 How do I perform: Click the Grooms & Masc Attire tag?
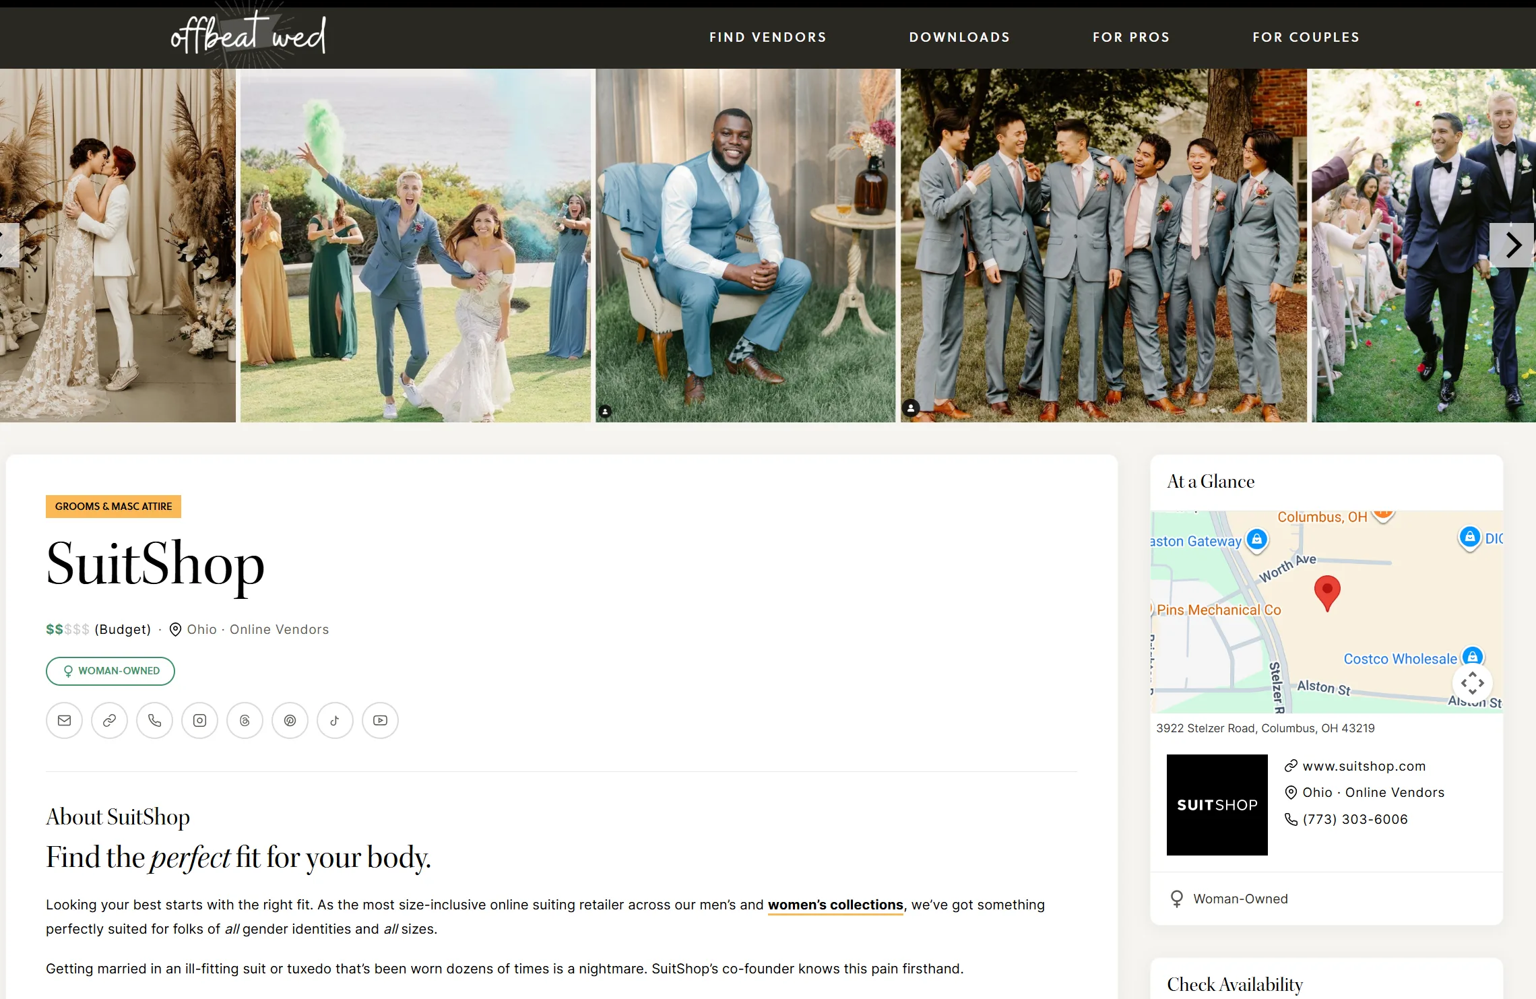113,507
